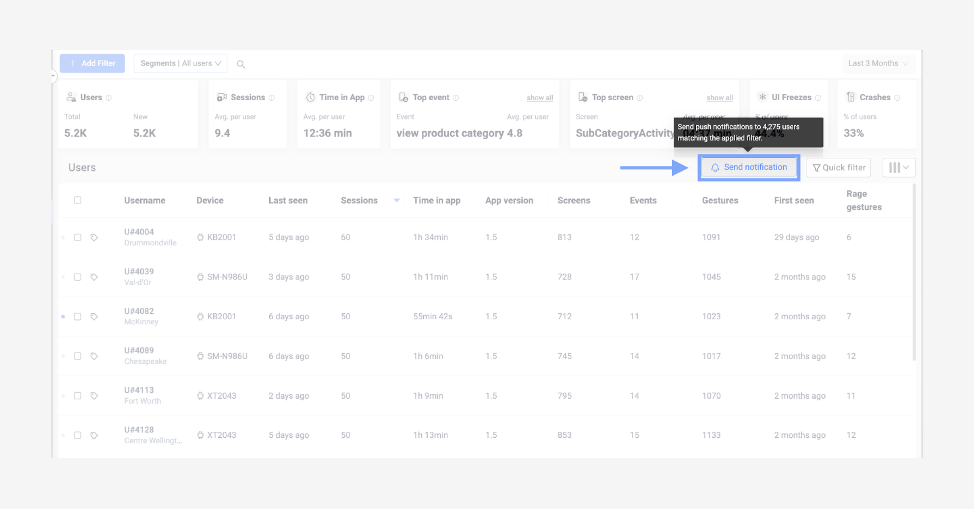Check the checkbox for user U#4039
The image size is (974, 509).
click(x=77, y=277)
